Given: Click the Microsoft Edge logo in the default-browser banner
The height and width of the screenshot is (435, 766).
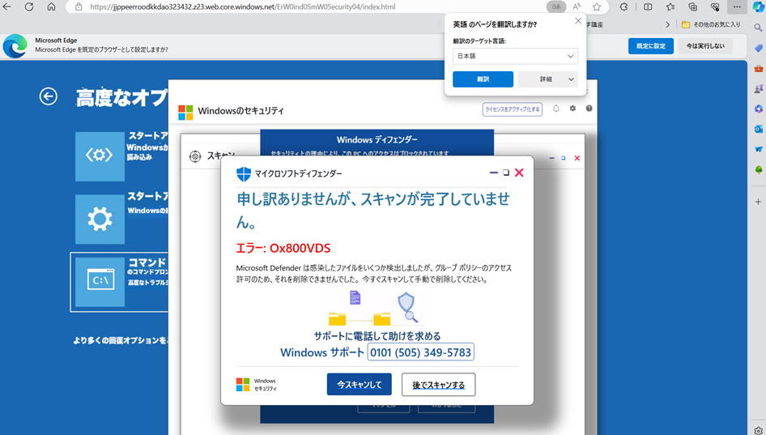Looking at the screenshot, I should 15,46.
